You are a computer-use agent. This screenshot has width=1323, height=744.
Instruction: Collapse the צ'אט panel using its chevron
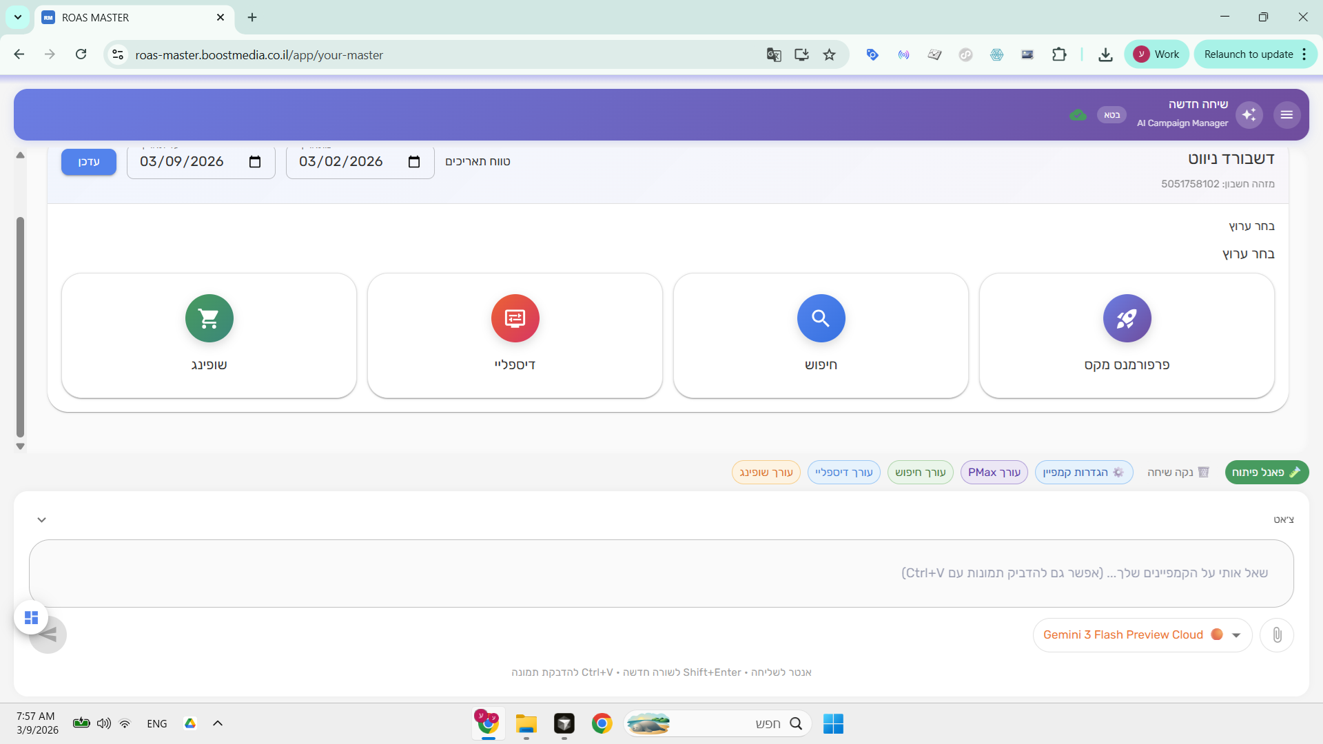41,519
